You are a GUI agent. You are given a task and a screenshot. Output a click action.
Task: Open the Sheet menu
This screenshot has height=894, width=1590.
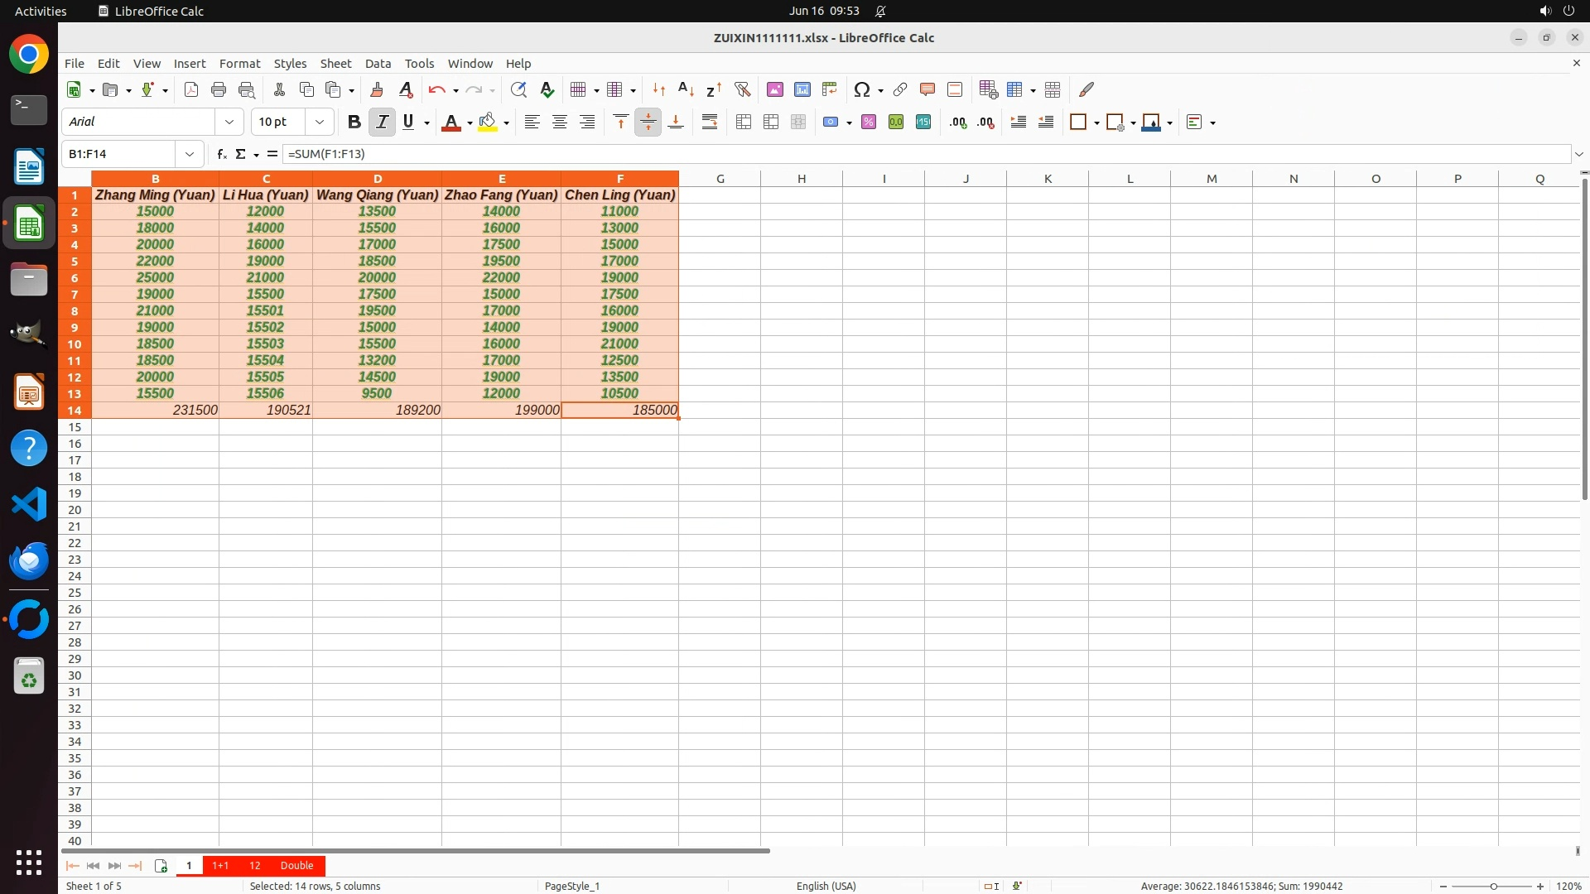[335, 63]
